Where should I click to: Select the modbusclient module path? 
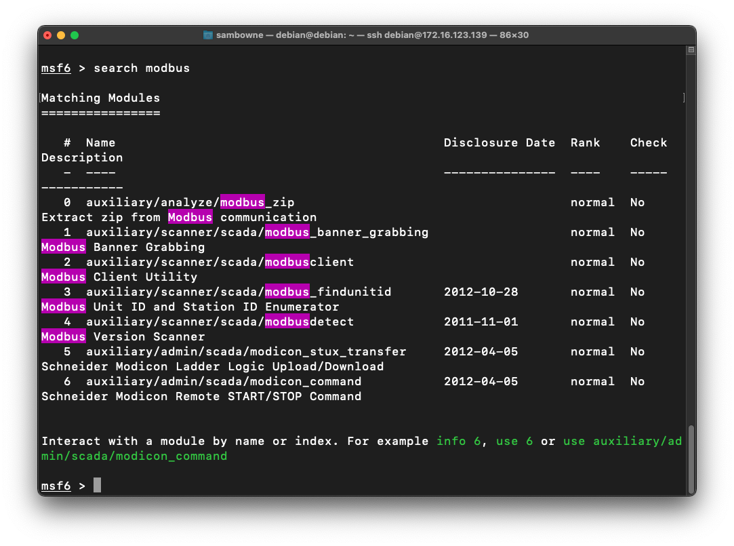click(x=220, y=262)
